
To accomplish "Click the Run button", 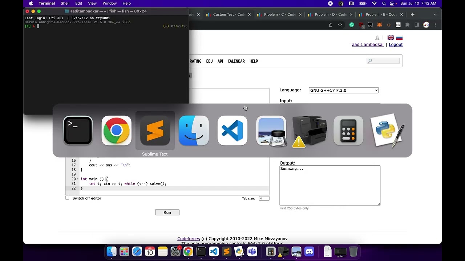I will click(x=167, y=212).
